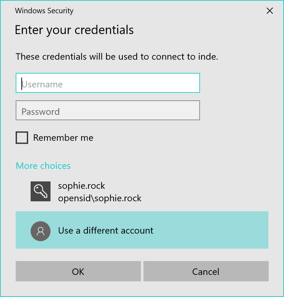The width and height of the screenshot is (284, 297).
Task: Click the opensid\sophie.rock domain text
Action: pyautogui.click(x=100, y=198)
